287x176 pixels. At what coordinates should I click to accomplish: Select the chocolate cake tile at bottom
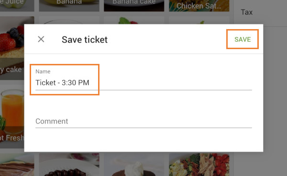coord(69,164)
